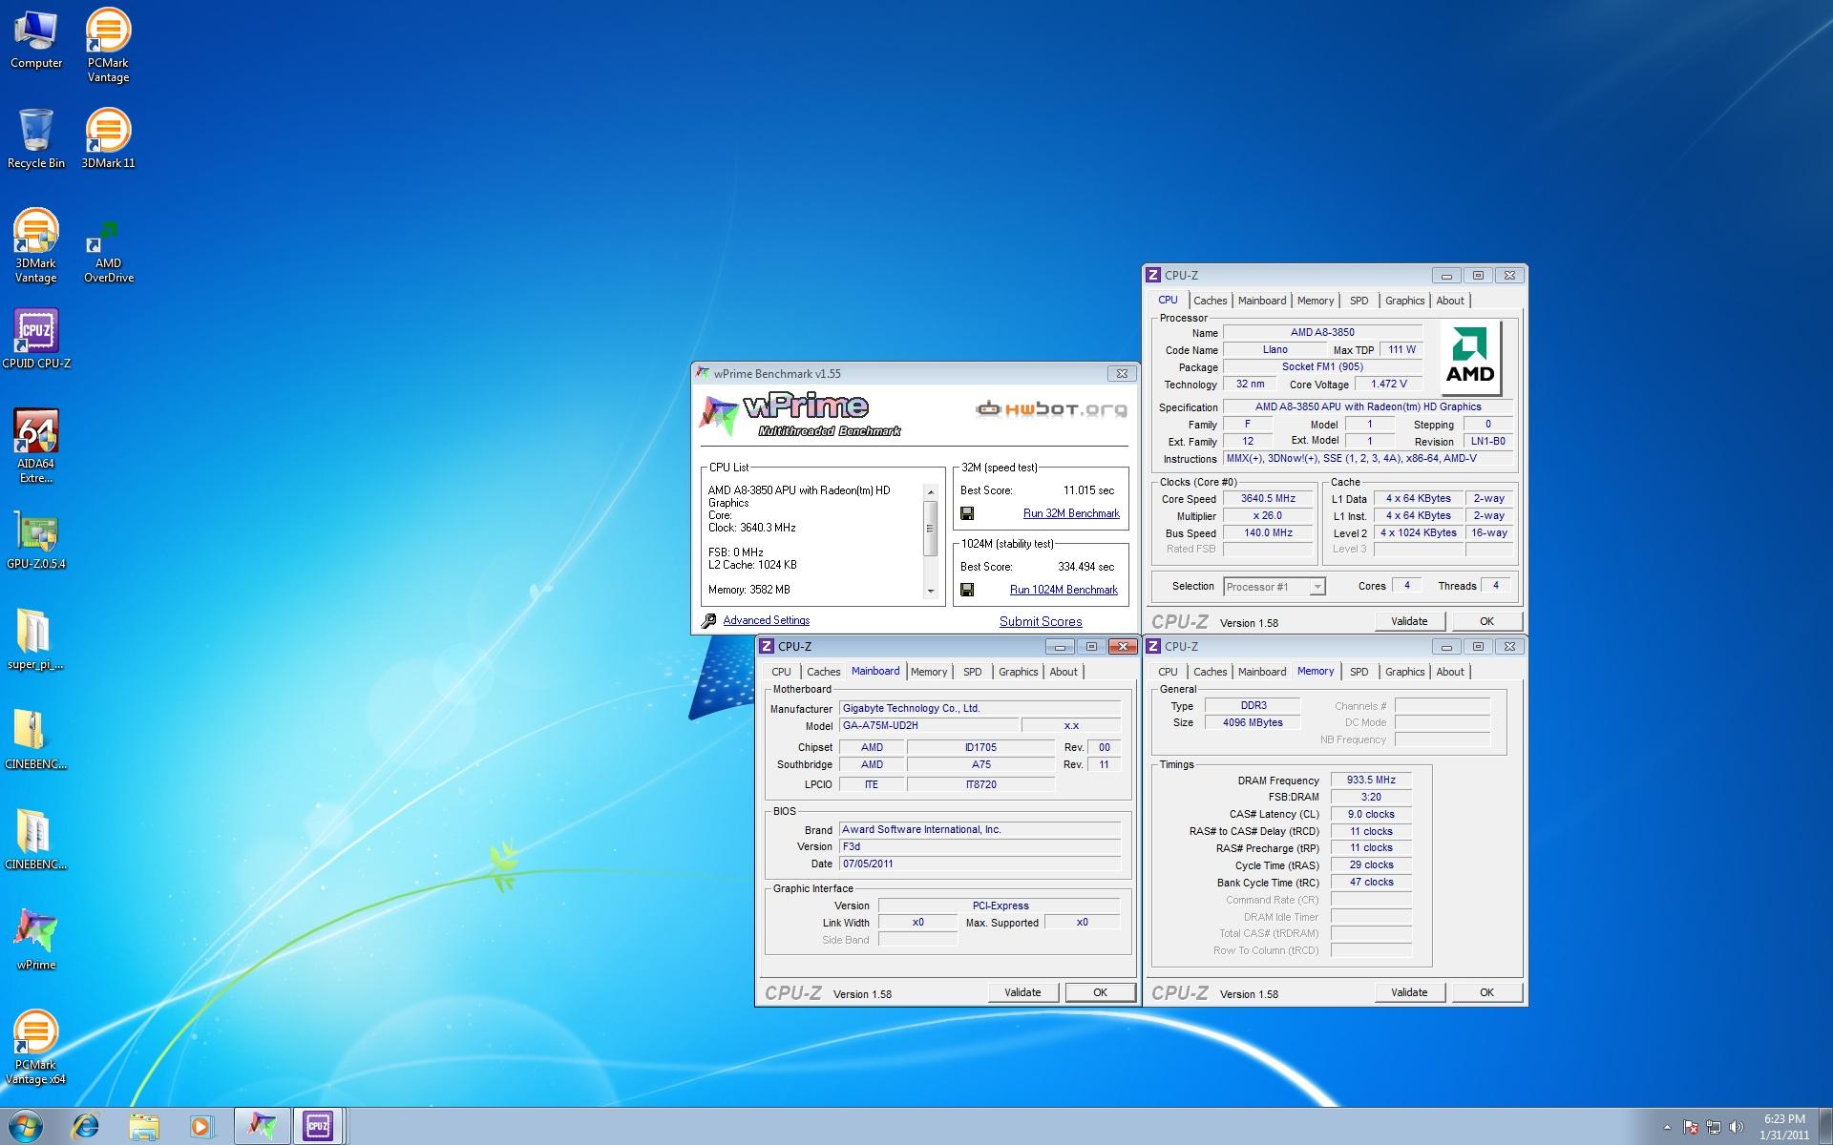Click OK in CPU tab CPU-Z window
This screenshot has height=1145, width=1833.
pos(1486,621)
